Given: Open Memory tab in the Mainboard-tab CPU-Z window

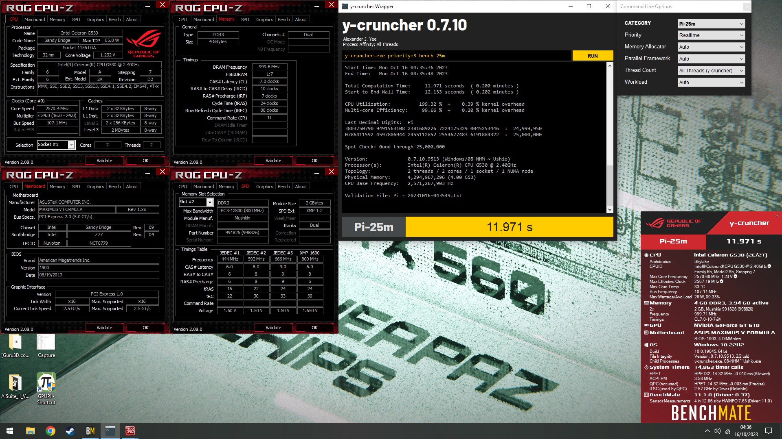Looking at the screenshot, I should tap(57, 187).
